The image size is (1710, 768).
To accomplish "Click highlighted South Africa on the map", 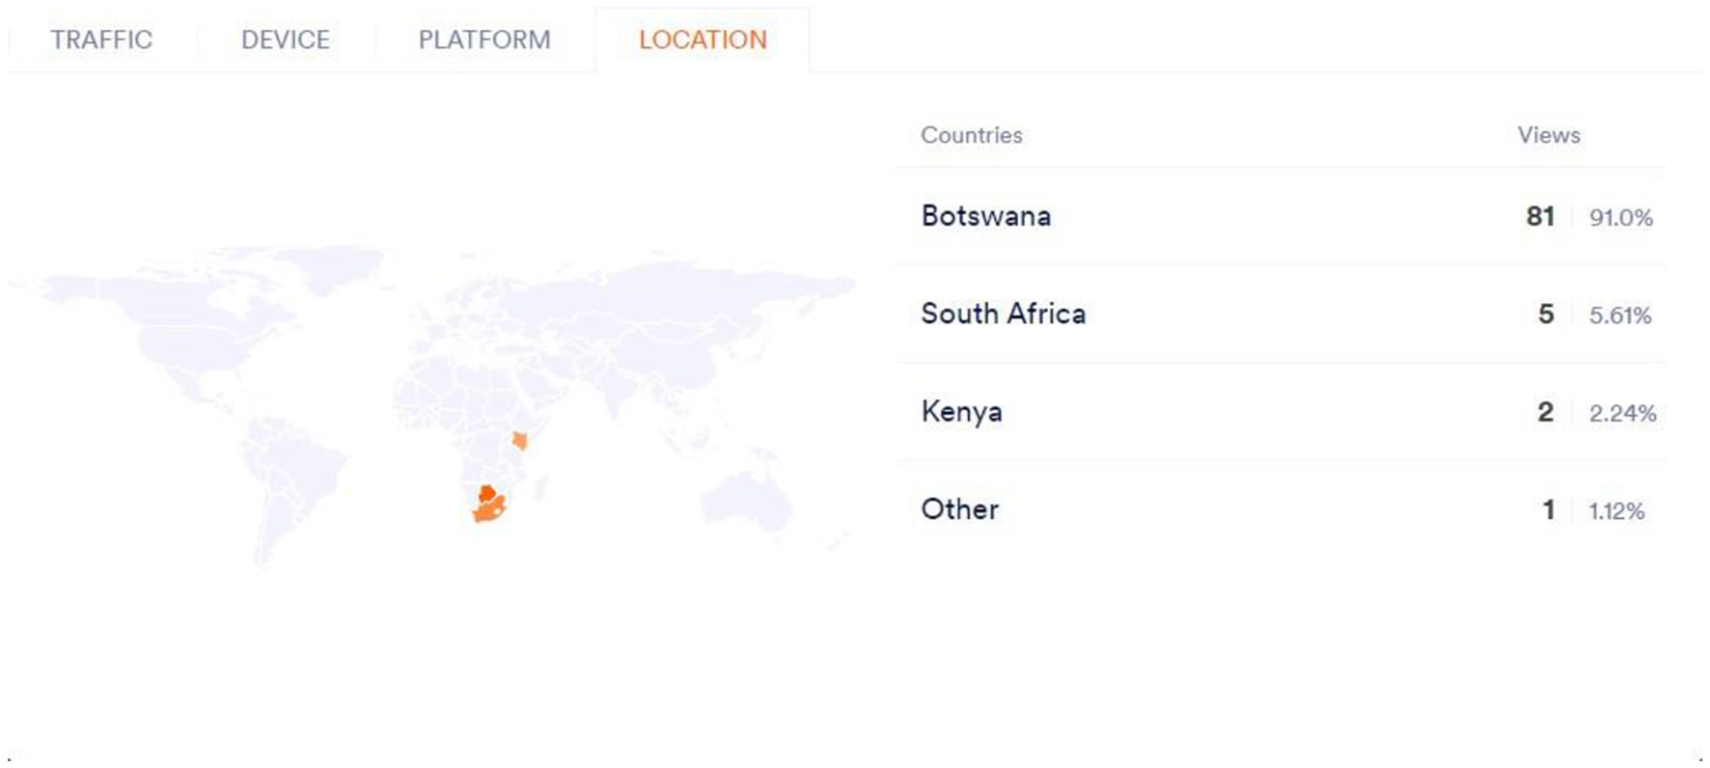I will tap(484, 513).
